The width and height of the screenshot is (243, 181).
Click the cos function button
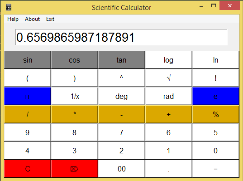(x=74, y=60)
